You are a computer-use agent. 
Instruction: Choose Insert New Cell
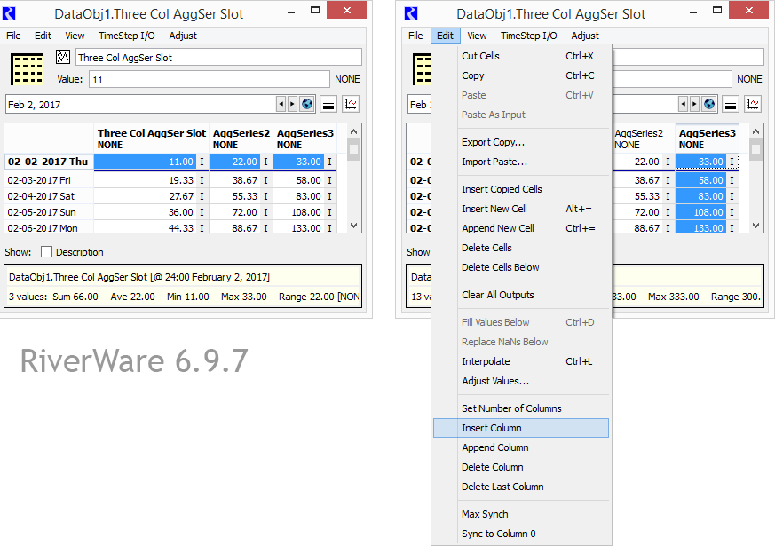pyautogui.click(x=521, y=209)
